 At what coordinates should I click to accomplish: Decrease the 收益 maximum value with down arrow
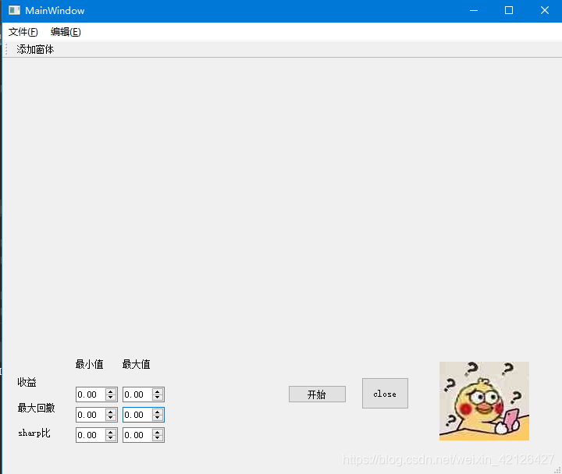pyautogui.click(x=158, y=398)
